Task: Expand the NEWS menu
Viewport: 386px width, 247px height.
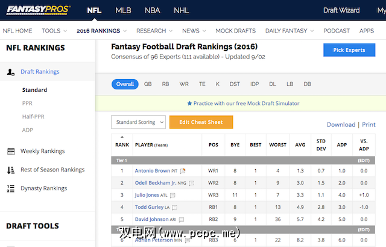Action: (204, 31)
